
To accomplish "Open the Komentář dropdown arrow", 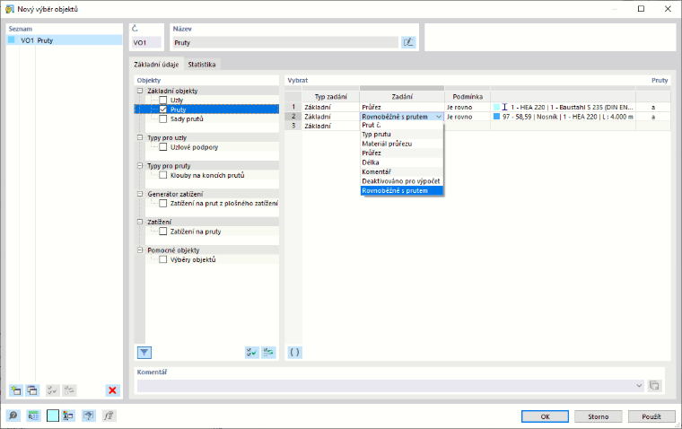I will [x=639, y=386].
